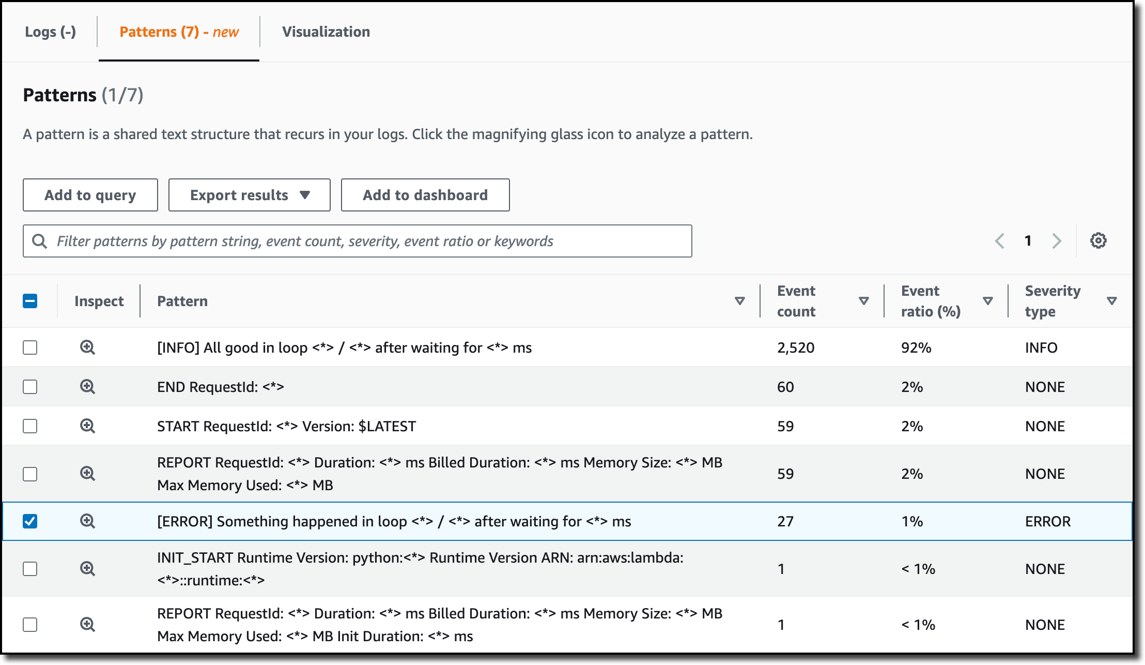Sort by the Severity type column

1112,301
